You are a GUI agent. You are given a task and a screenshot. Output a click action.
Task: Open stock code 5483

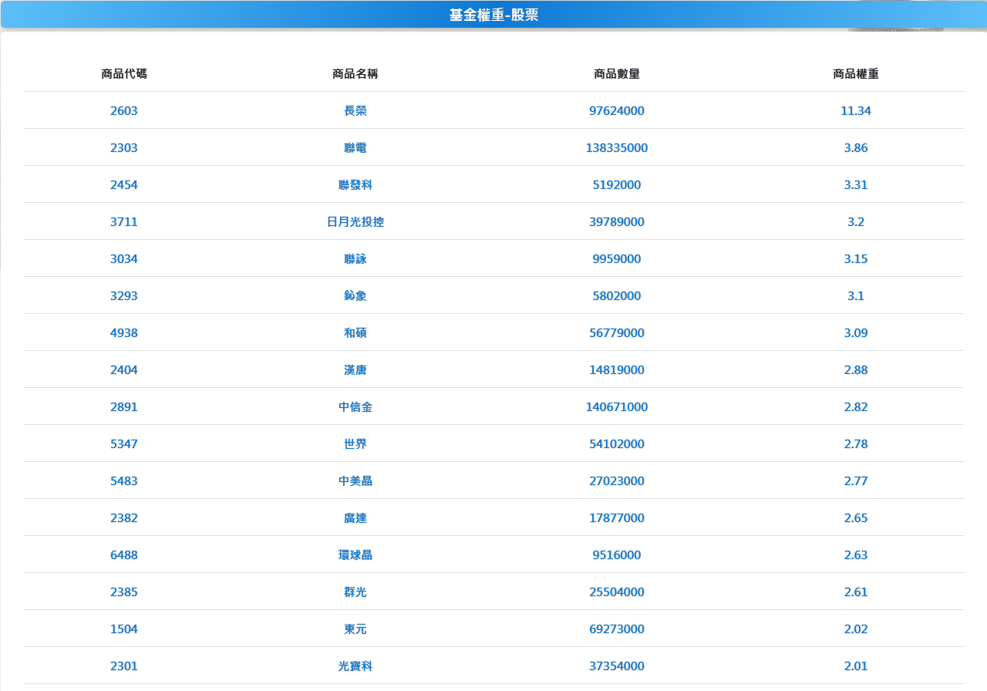point(124,481)
